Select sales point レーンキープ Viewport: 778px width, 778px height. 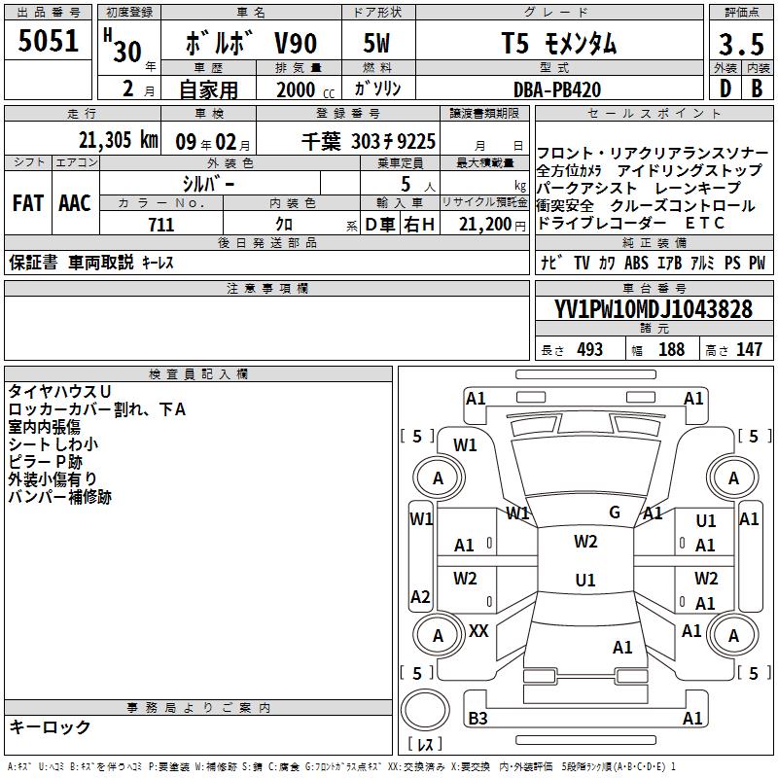(x=697, y=188)
